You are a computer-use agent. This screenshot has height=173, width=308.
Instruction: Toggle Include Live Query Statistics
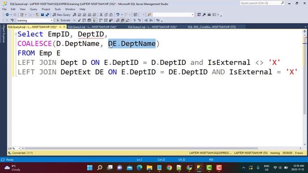[x=106, y=20]
